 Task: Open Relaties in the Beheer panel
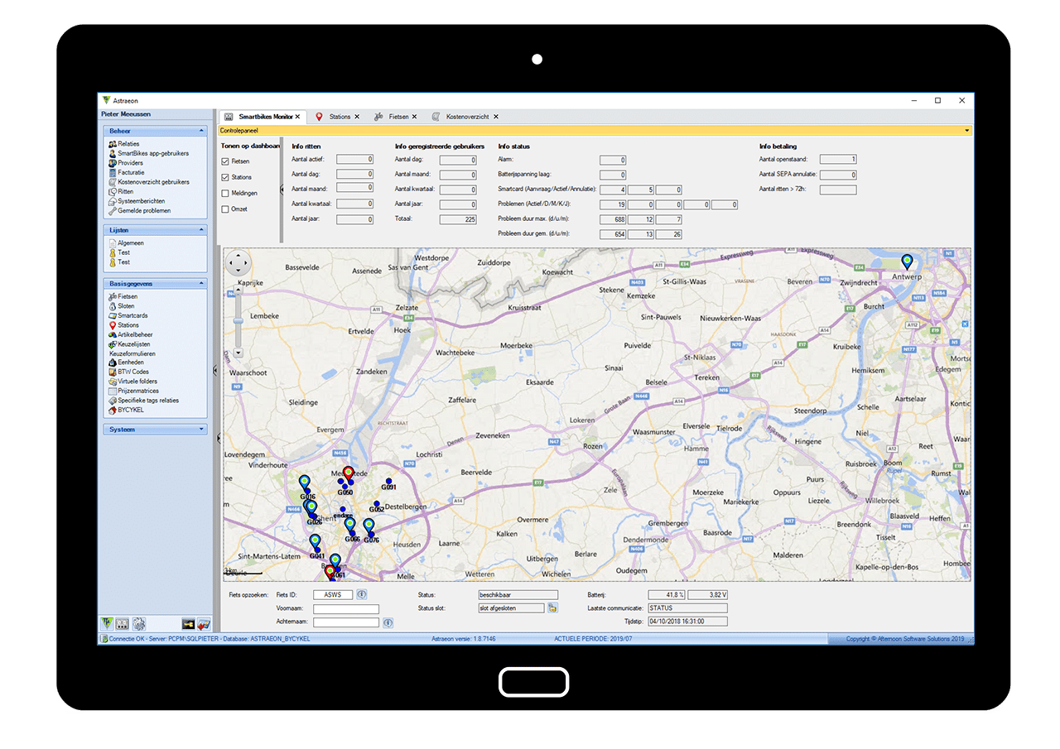coord(128,144)
